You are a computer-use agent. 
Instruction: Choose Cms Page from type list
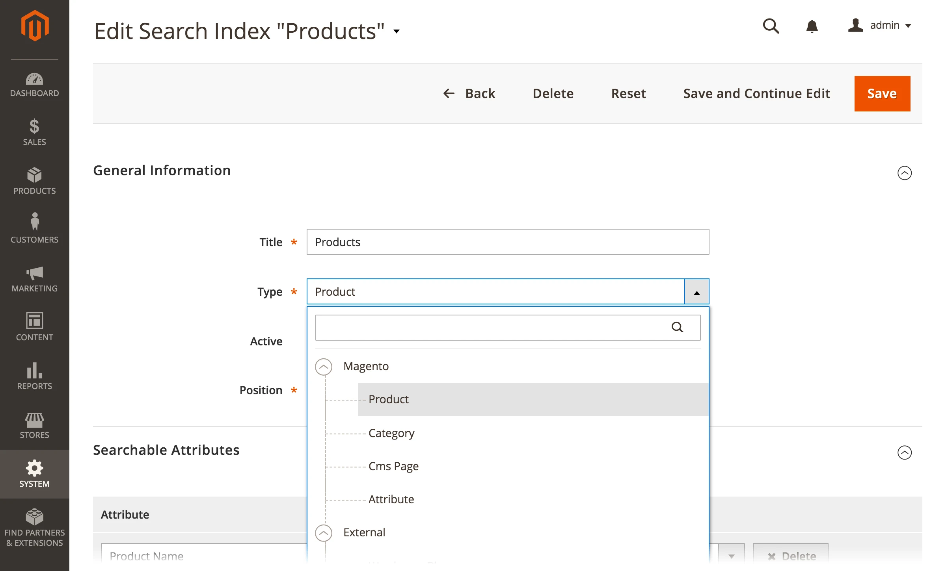pos(393,466)
